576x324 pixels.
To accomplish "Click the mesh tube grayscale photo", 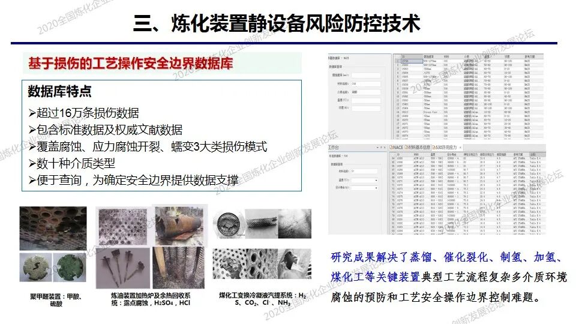I will click(x=262, y=224).
